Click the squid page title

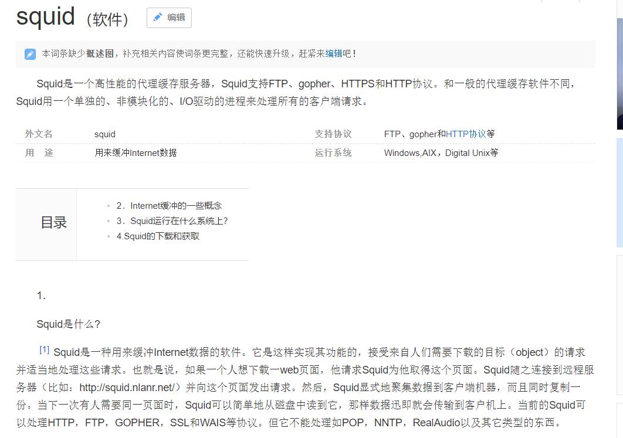click(x=46, y=16)
